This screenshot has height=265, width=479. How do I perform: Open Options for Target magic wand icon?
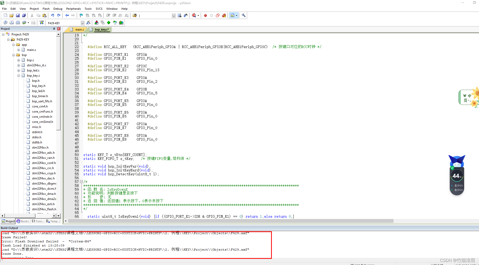tap(88, 23)
